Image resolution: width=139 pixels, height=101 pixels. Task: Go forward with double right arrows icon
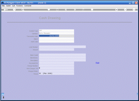pyautogui.click(x=75, y=9)
